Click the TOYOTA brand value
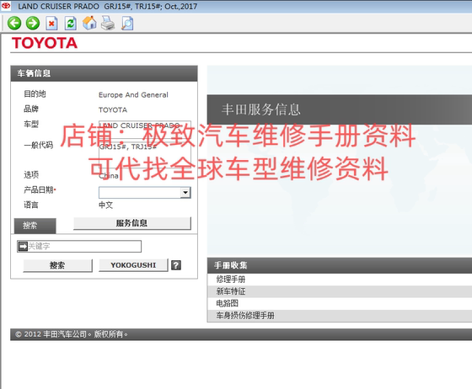This screenshot has width=472, height=389. click(113, 109)
